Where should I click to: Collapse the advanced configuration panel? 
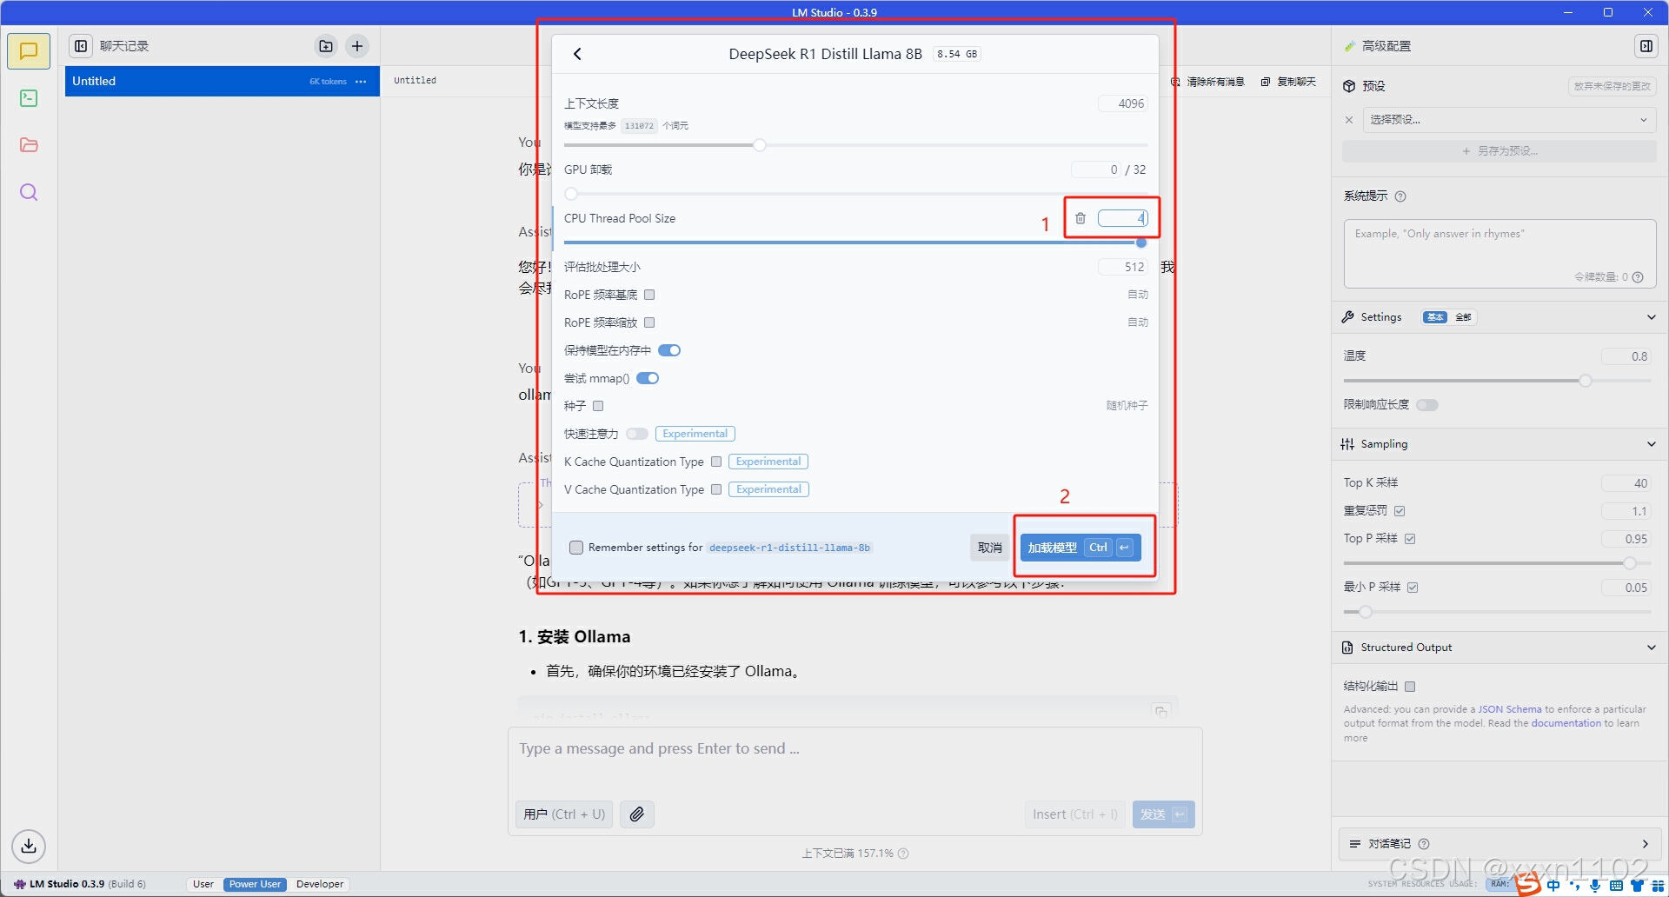tap(1646, 46)
